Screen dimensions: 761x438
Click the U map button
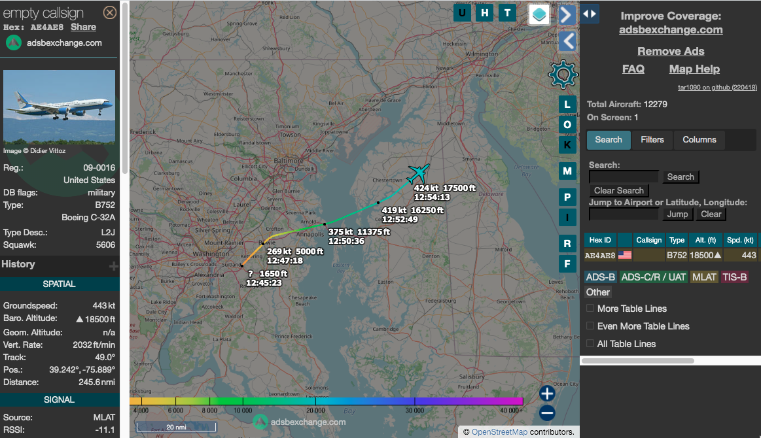pyautogui.click(x=462, y=13)
